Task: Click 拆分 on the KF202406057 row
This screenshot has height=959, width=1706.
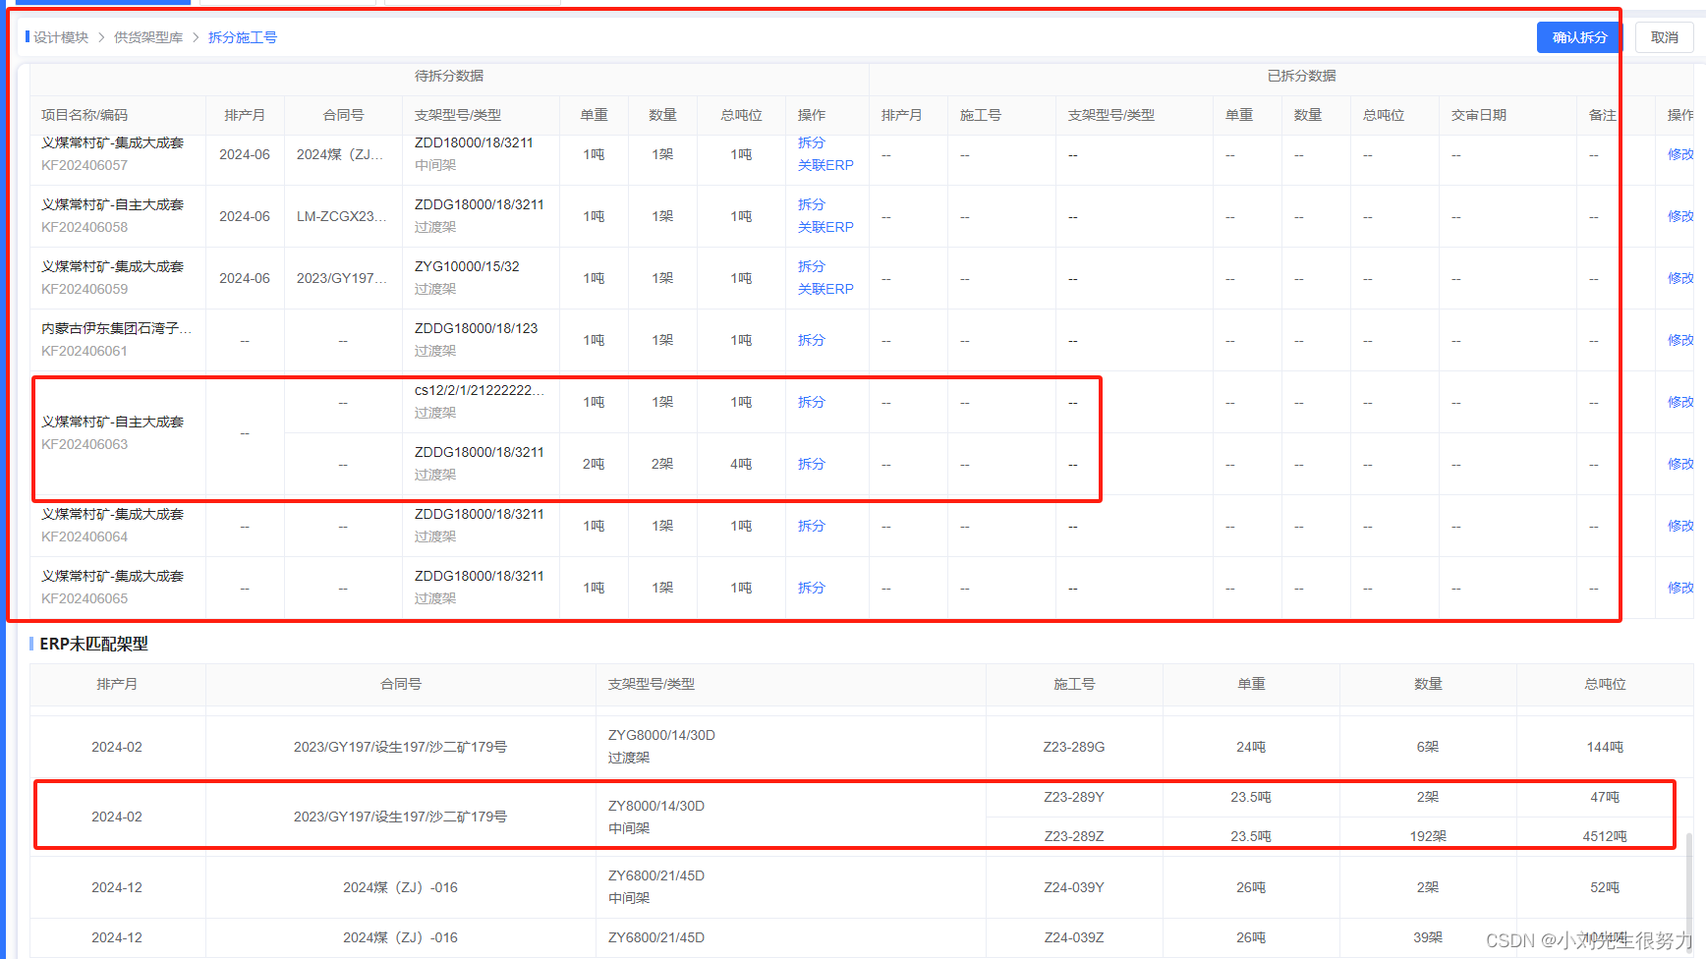Action: pyautogui.click(x=811, y=142)
